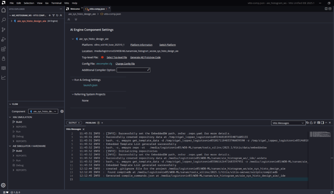334x194 pixels.
Task: Click expand icon in Additional Compiler Option field
Action: [x=148, y=70]
